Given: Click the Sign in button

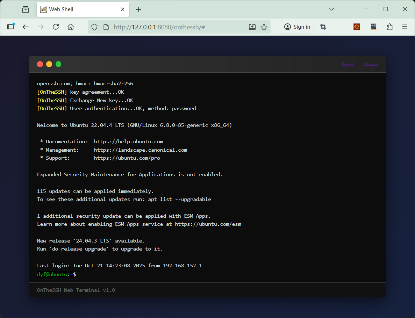Looking at the screenshot, I should pos(297,27).
